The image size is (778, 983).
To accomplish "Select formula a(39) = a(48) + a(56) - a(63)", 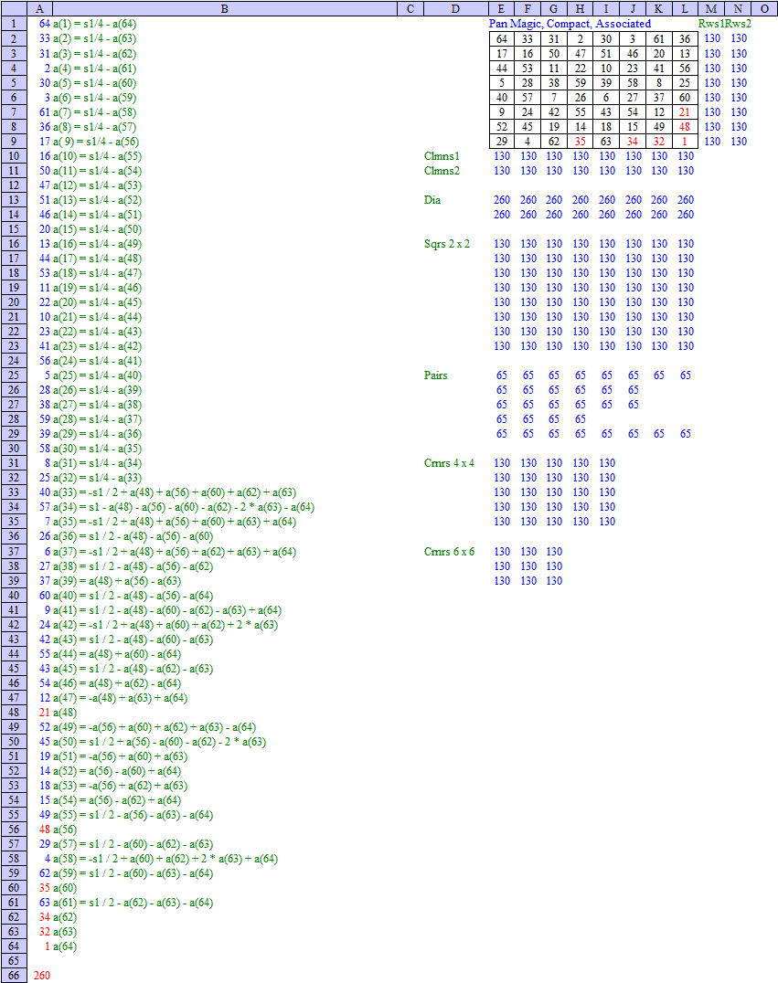I will 117,581.
